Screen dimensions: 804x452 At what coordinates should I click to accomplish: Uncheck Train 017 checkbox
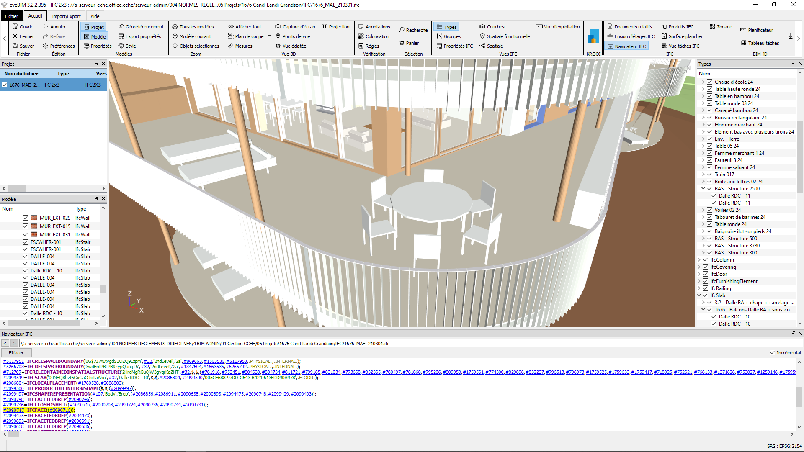pos(710,175)
